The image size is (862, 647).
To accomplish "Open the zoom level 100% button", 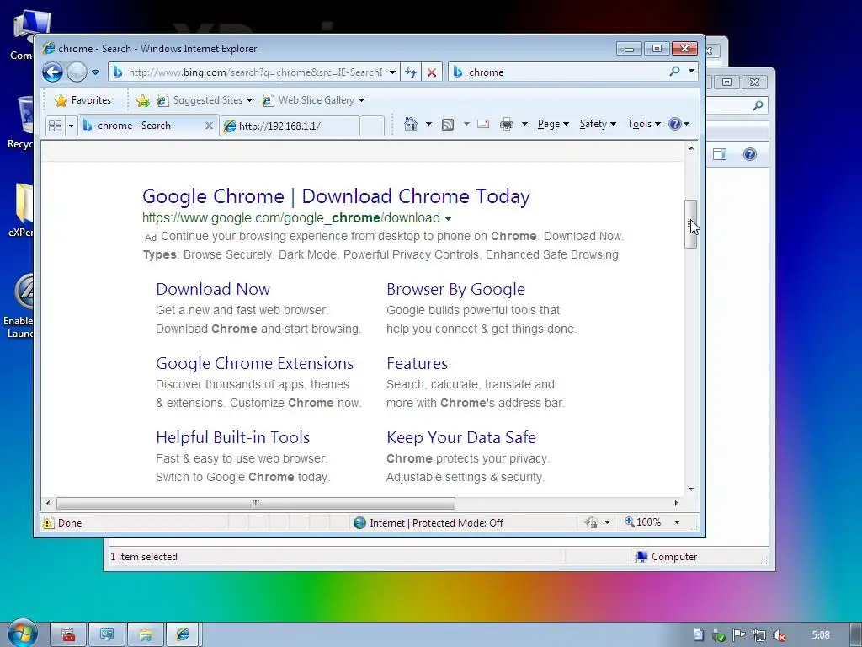I will tap(642, 522).
